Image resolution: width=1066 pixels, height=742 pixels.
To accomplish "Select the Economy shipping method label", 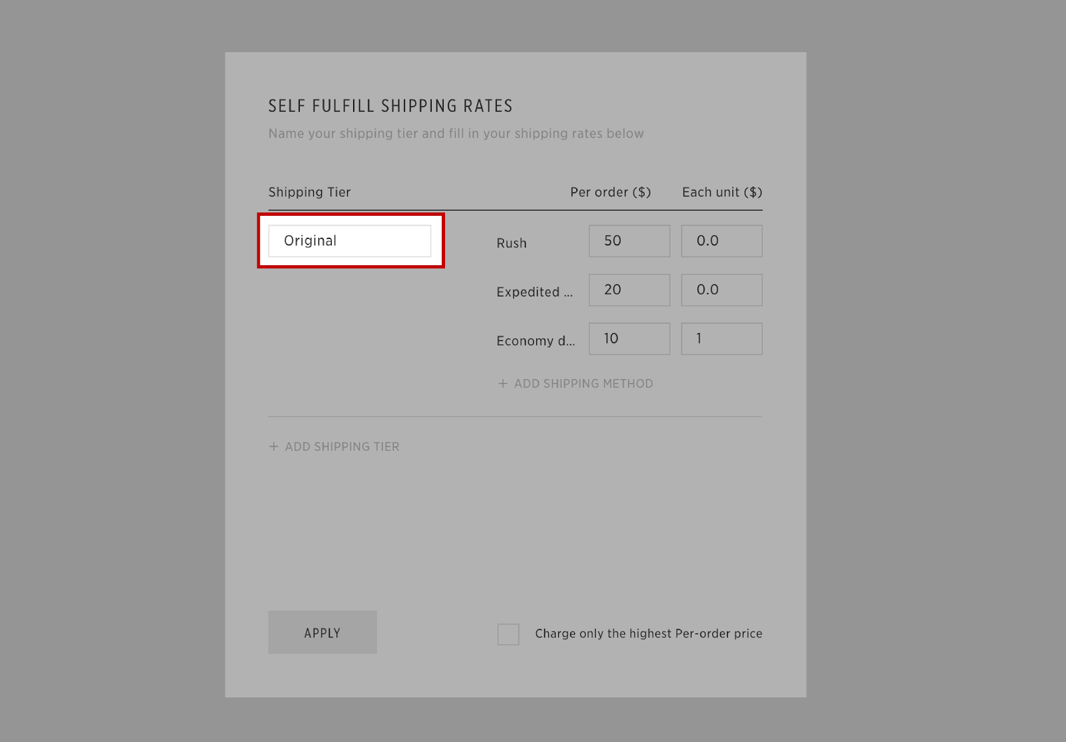I will tap(536, 341).
